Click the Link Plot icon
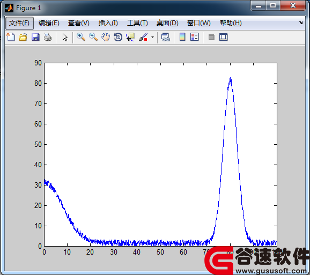 coord(166,37)
